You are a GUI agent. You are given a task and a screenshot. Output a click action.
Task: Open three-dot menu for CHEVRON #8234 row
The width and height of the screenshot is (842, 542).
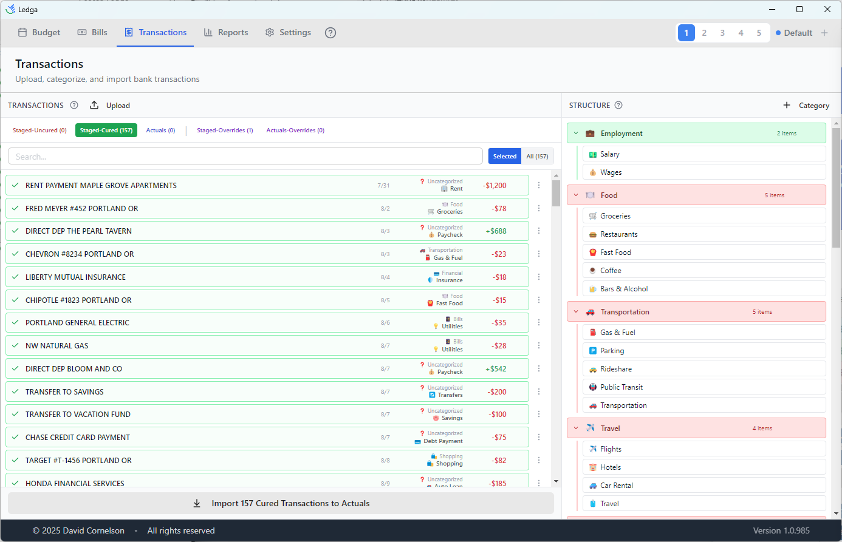pyautogui.click(x=539, y=254)
